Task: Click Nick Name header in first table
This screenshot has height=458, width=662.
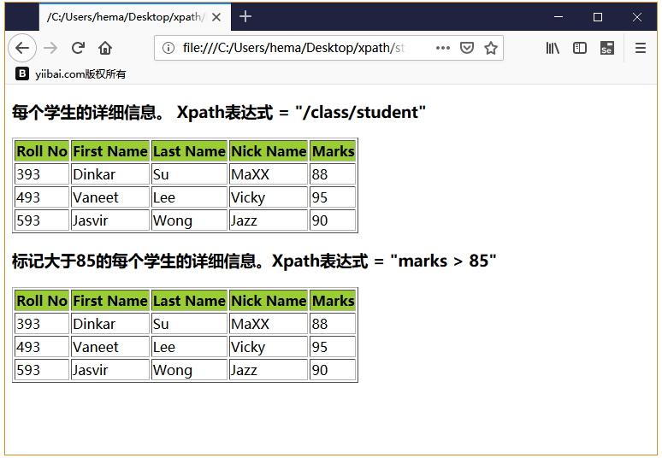Action: coord(269,151)
